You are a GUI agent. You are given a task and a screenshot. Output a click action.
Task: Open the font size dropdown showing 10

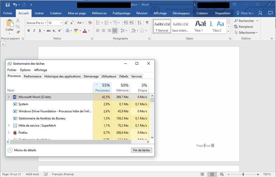click(x=61, y=23)
